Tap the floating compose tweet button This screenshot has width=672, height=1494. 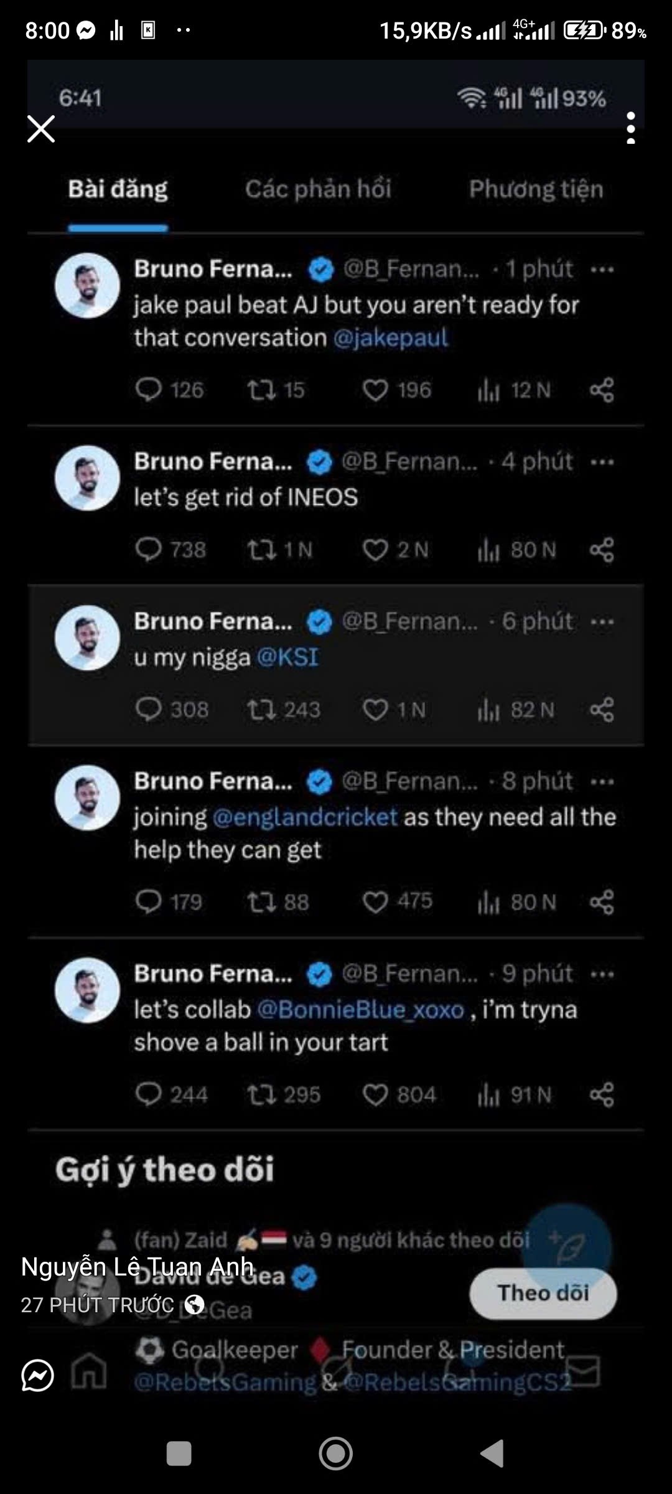pyautogui.click(x=566, y=1247)
